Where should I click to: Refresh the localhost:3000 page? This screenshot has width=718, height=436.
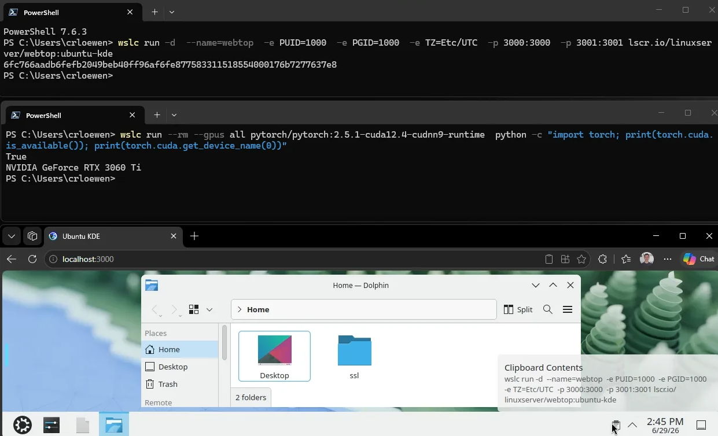tap(32, 259)
